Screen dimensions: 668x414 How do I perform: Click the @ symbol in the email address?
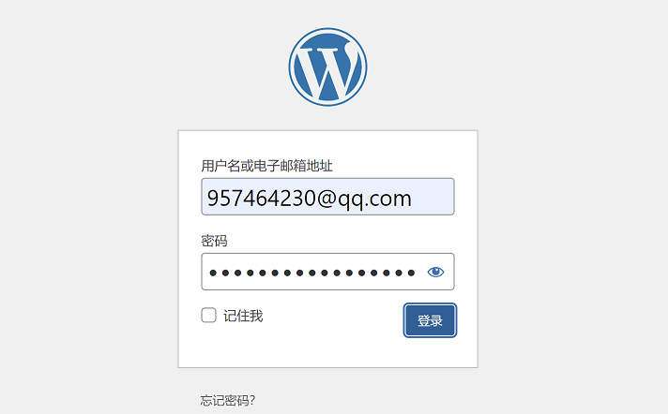point(326,199)
